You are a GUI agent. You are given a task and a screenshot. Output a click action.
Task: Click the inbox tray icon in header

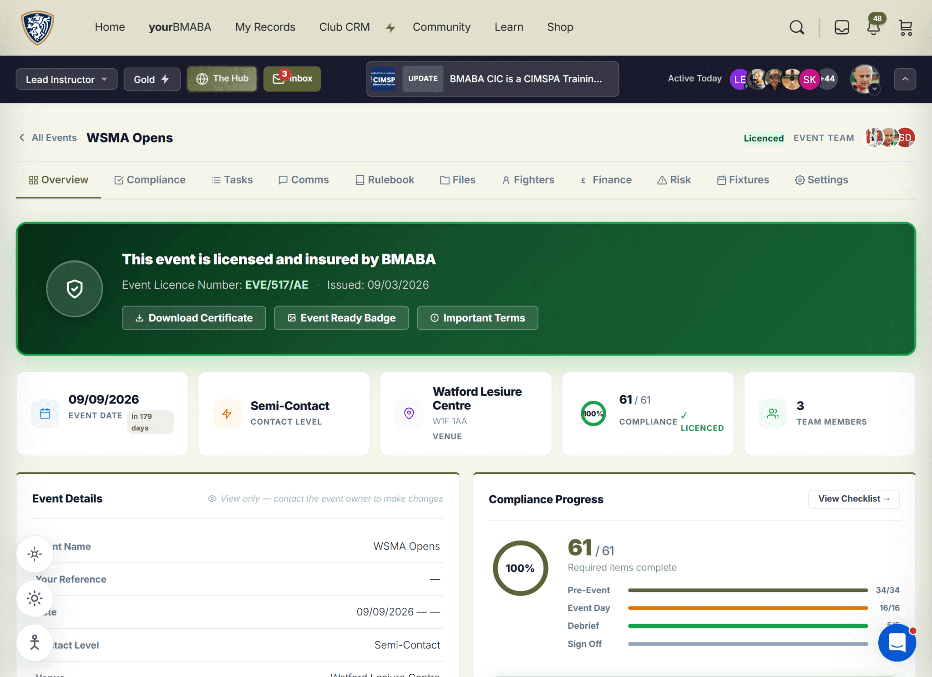[x=841, y=27]
